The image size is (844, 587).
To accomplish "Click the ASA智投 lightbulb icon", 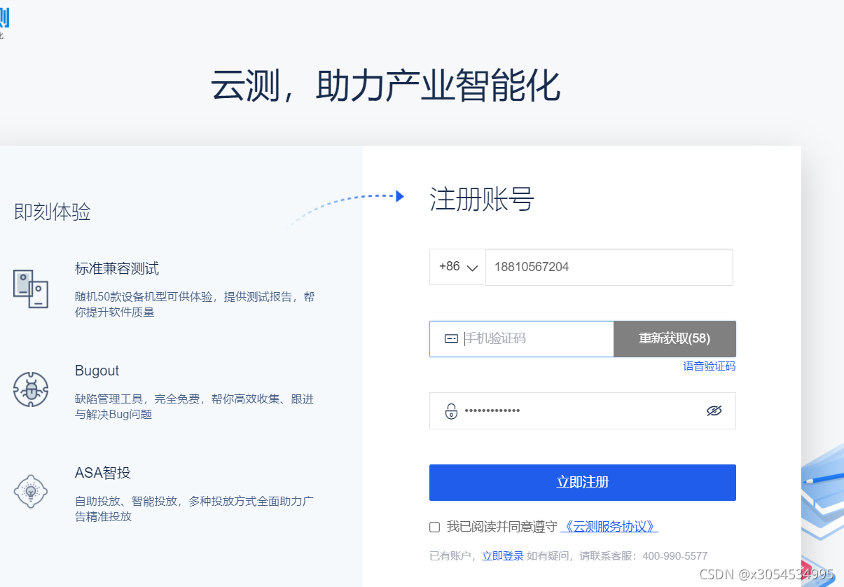I will pyautogui.click(x=31, y=492).
